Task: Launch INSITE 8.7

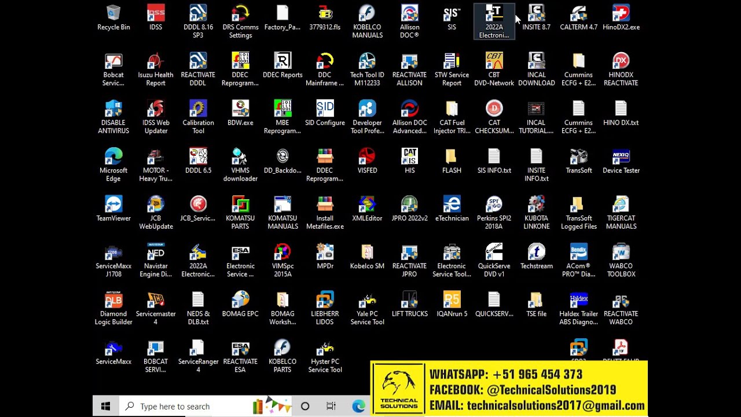Action: [536, 18]
